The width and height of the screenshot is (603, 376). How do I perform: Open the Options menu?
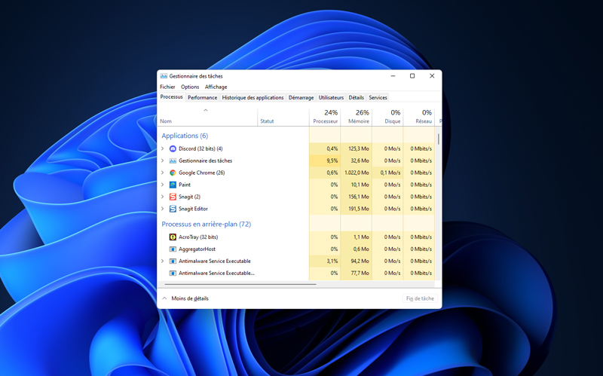coord(190,87)
